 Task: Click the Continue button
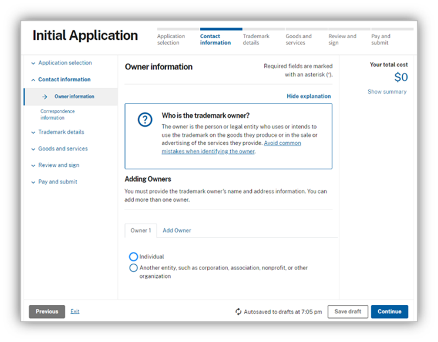click(x=389, y=311)
